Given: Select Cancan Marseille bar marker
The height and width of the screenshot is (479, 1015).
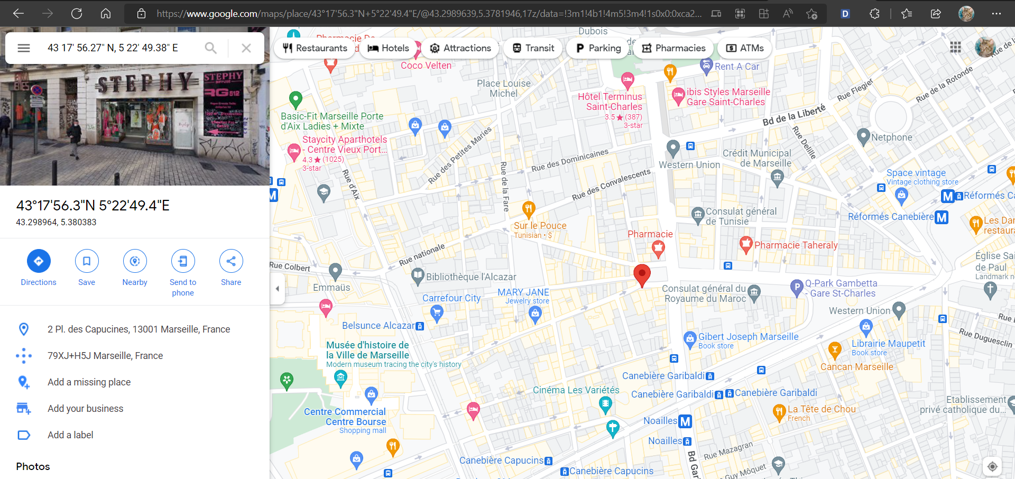Looking at the screenshot, I should [835, 349].
